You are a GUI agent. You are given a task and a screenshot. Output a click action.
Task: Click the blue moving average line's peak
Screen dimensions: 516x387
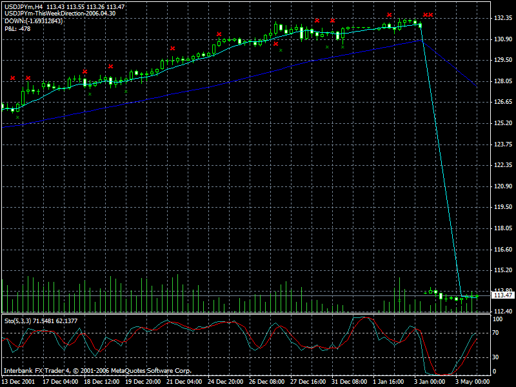coord(422,40)
